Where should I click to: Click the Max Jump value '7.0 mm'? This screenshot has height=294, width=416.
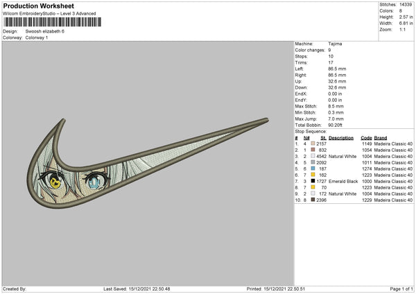[336, 119]
